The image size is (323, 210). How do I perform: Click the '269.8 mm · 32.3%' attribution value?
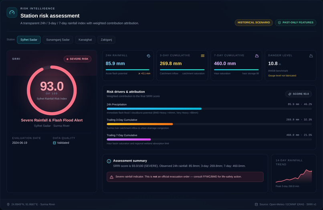pyautogui.click(x=299, y=120)
